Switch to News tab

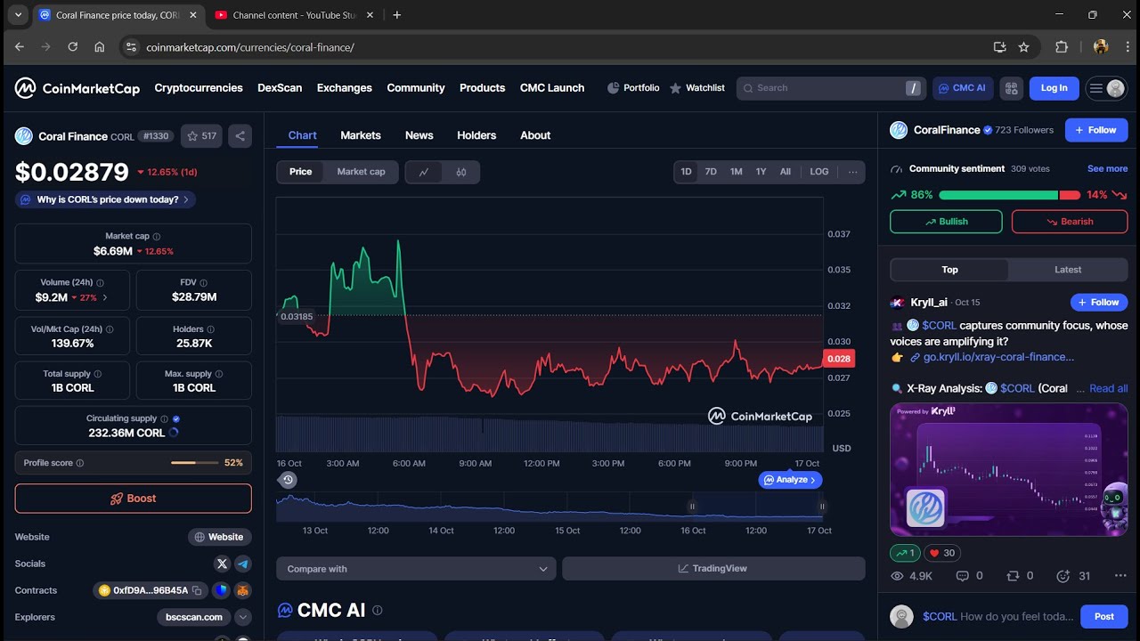pos(419,135)
